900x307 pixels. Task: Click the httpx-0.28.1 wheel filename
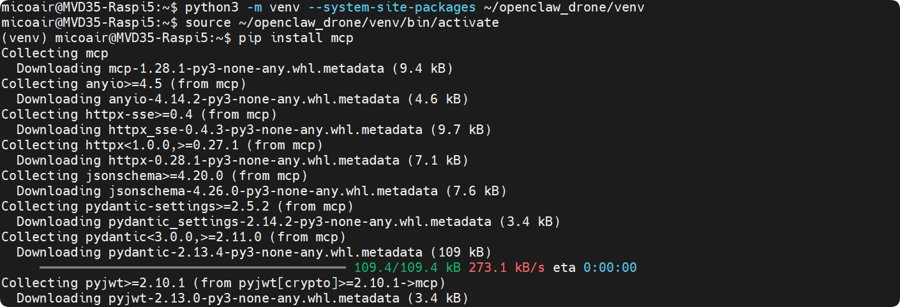point(253,160)
